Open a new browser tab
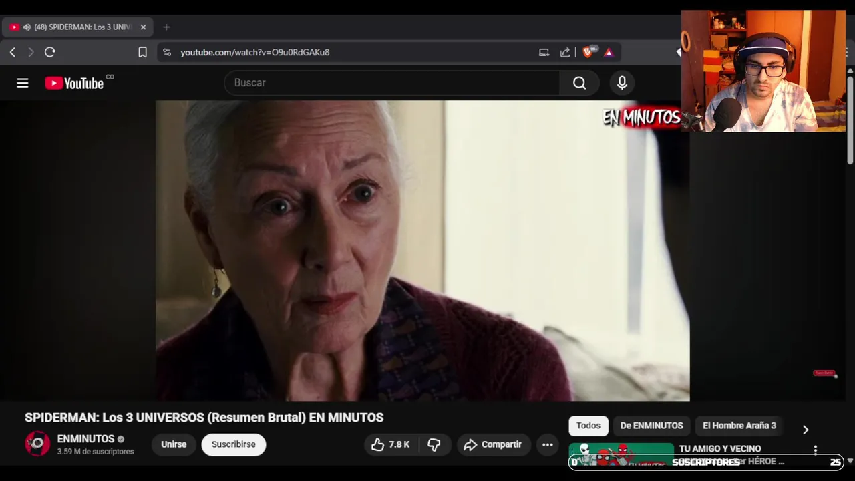The width and height of the screenshot is (855, 481). (166, 27)
